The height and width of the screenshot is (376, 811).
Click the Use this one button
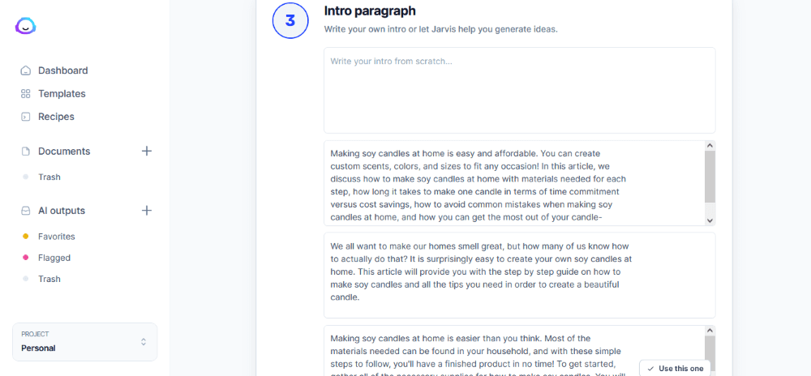click(675, 368)
